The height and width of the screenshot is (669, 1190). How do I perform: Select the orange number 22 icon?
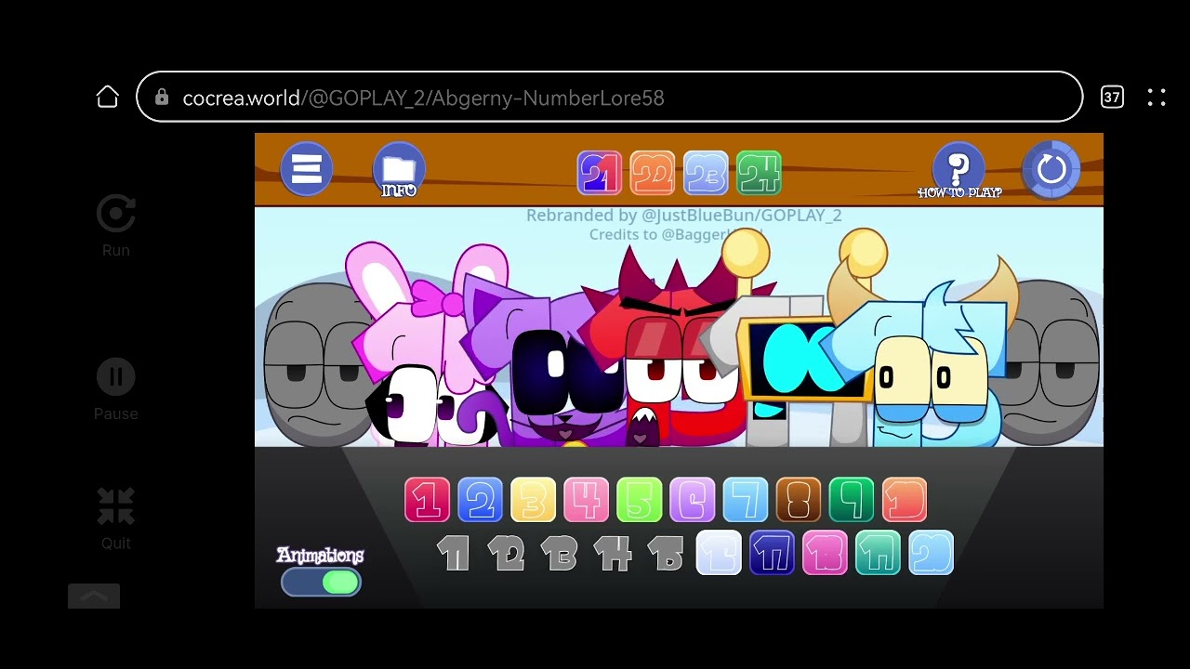(653, 173)
